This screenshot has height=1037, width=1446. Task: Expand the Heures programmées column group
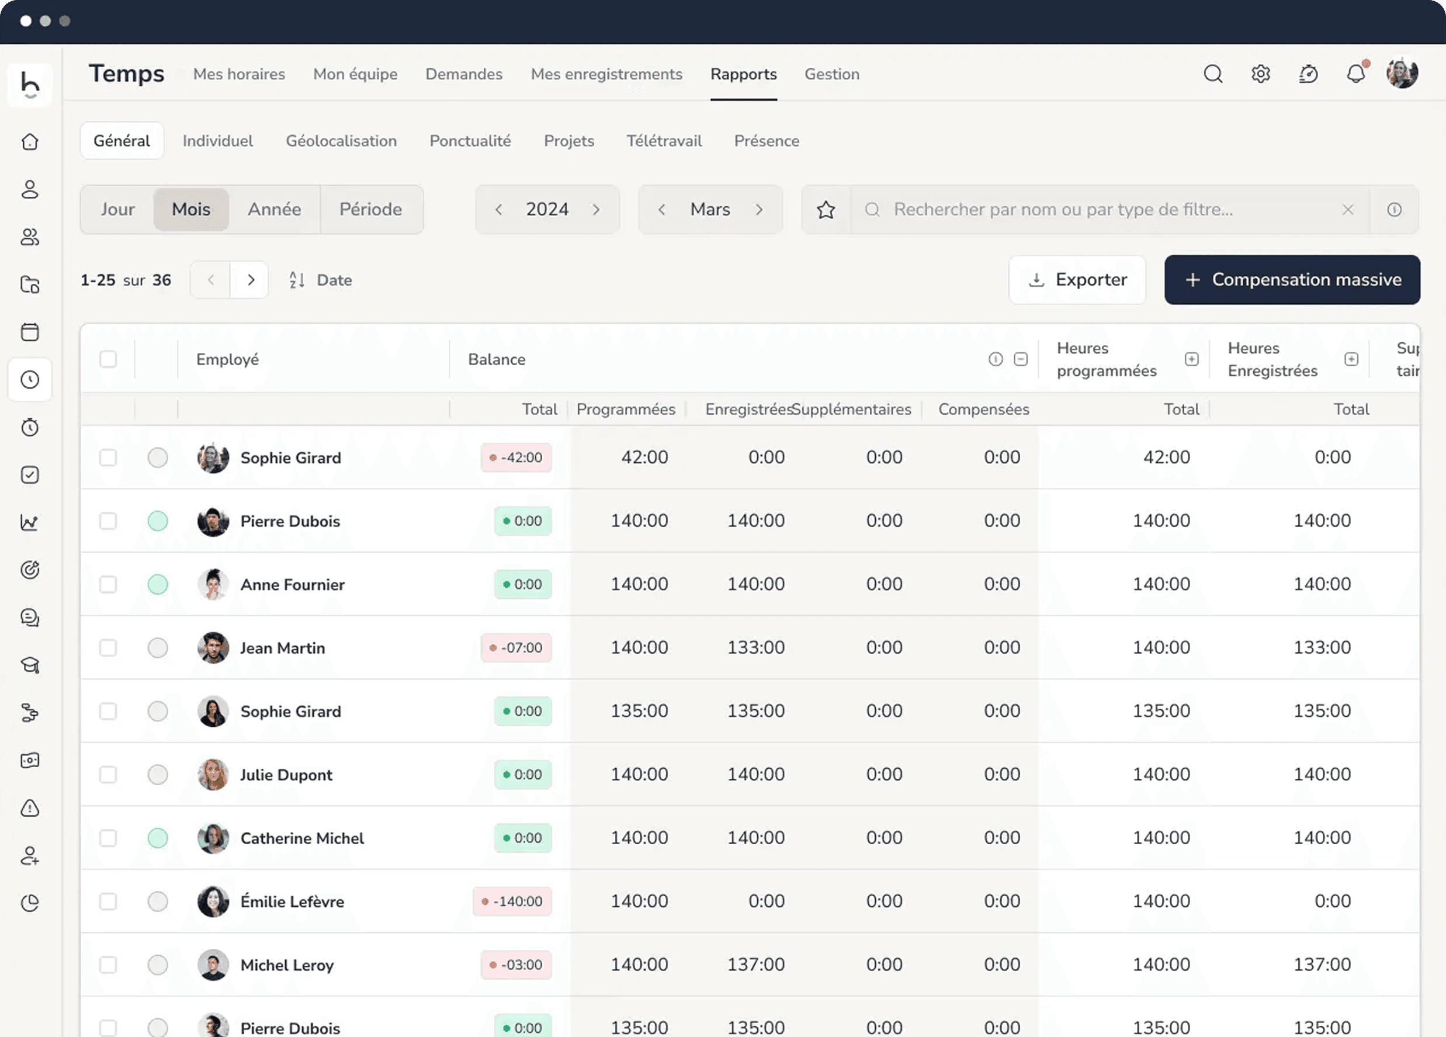click(x=1191, y=359)
